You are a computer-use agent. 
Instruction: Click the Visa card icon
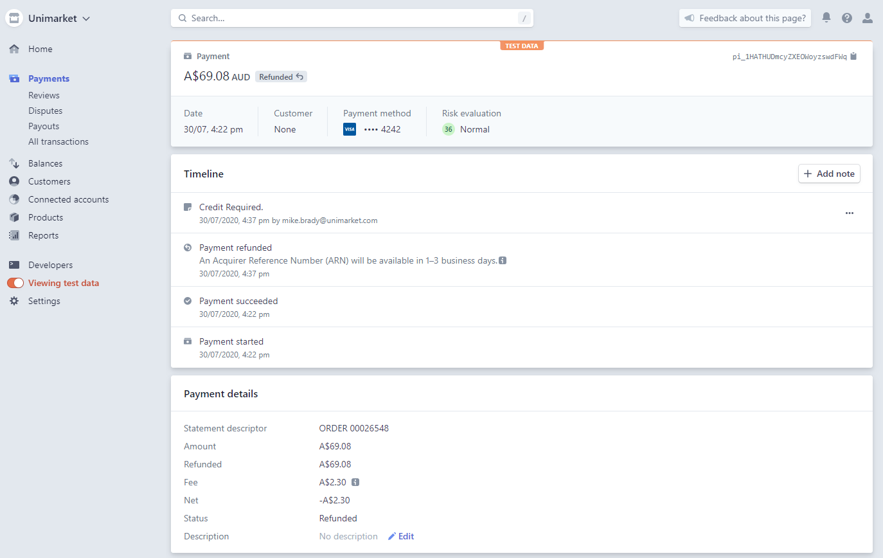pos(350,129)
